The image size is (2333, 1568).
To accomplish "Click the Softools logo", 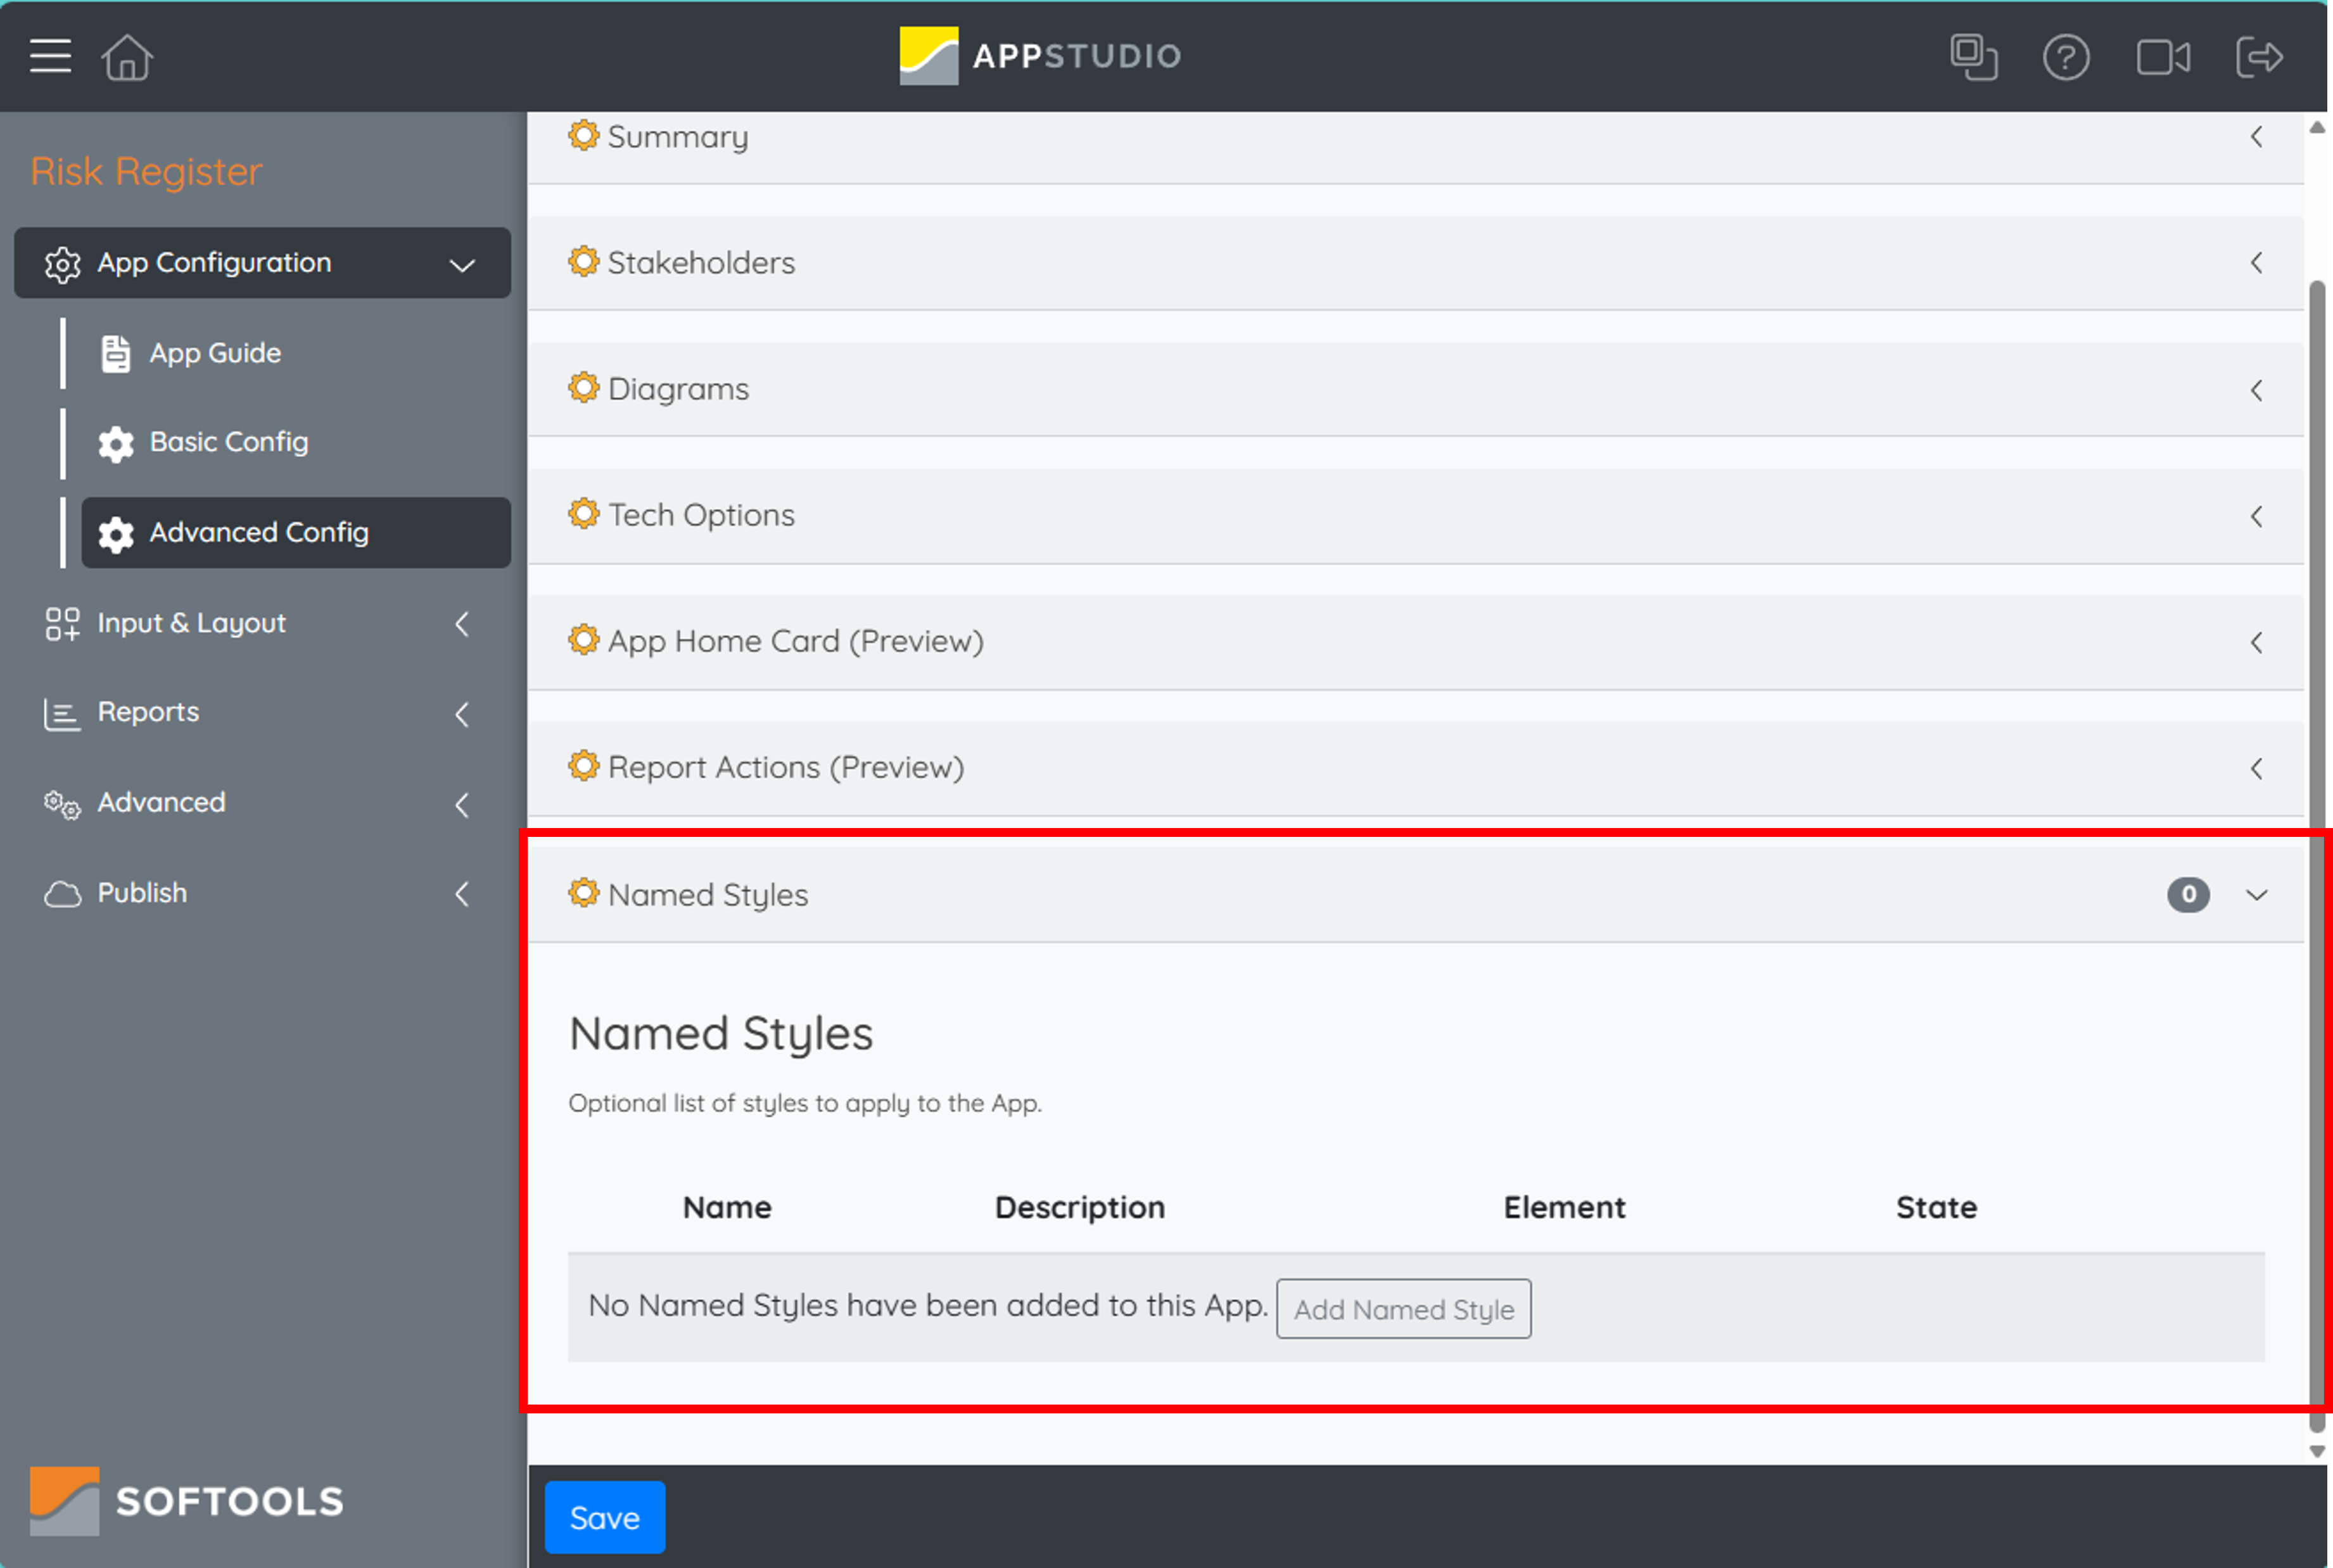I will (187, 1500).
